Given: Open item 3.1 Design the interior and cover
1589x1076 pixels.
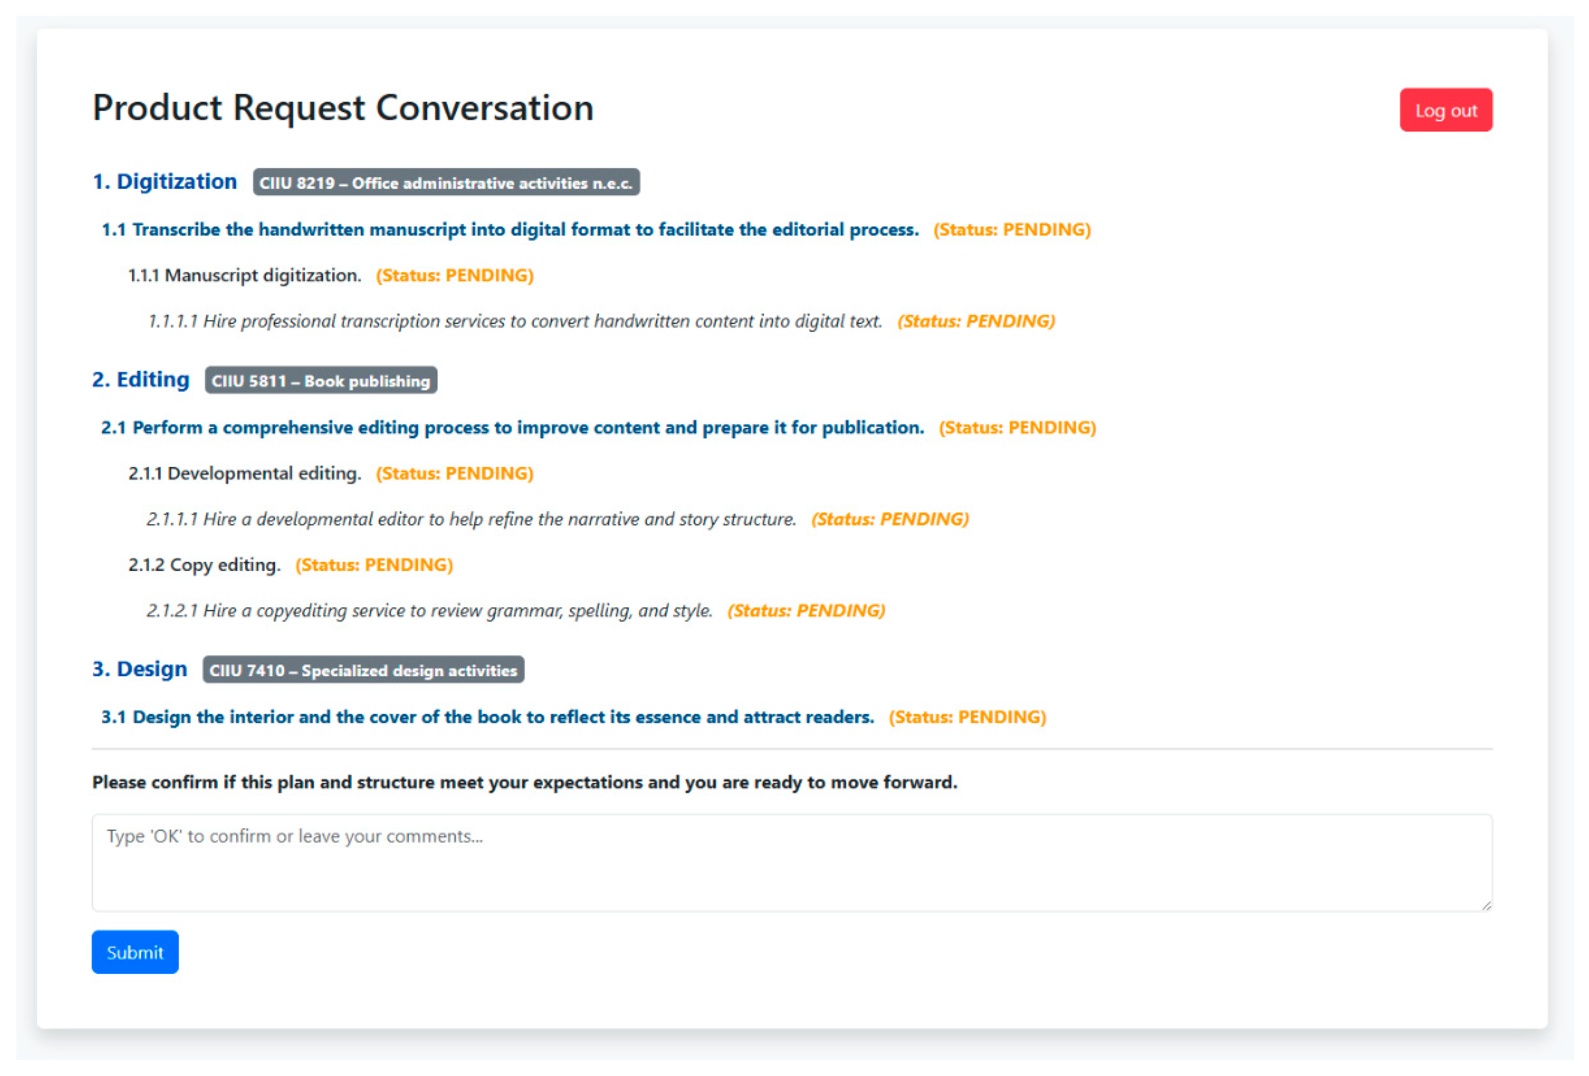Looking at the screenshot, I should click(487, 717).
